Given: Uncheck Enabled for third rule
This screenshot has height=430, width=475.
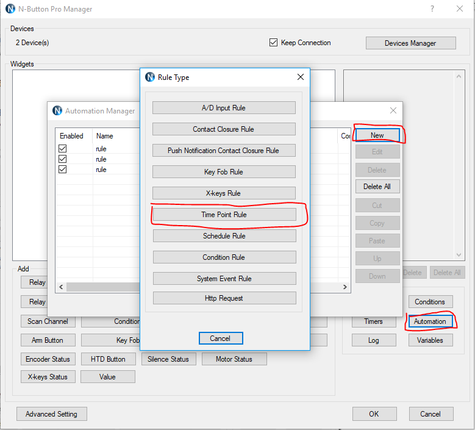Looking at the screenshot, I should pos(63,169).
